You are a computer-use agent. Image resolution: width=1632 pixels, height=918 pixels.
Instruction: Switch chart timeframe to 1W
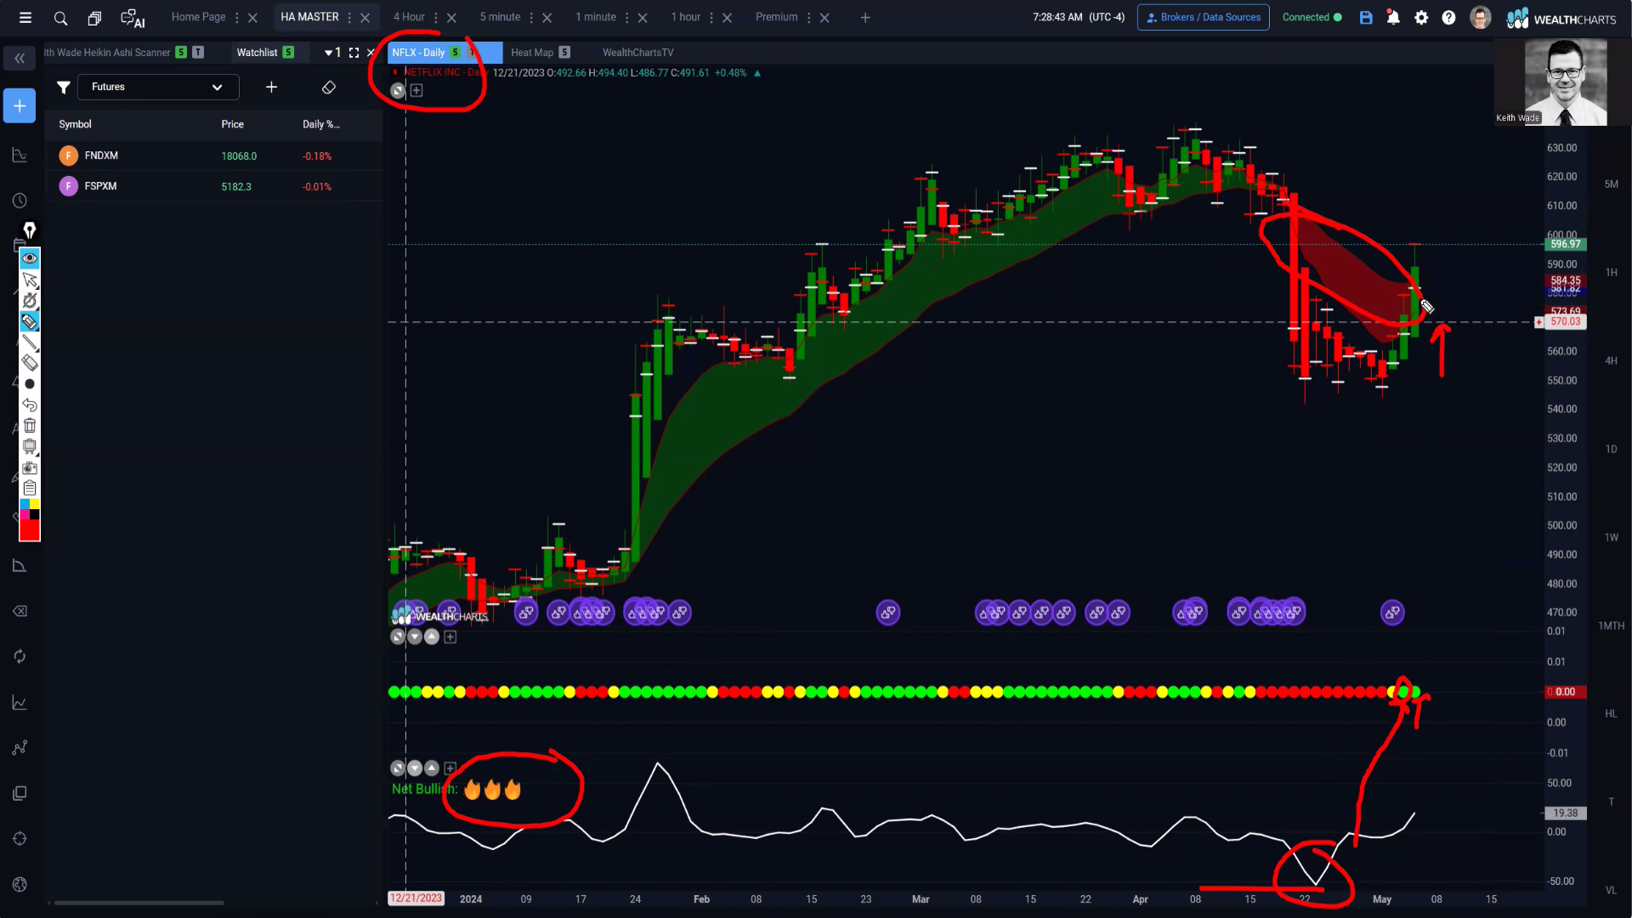[1611, 538]
